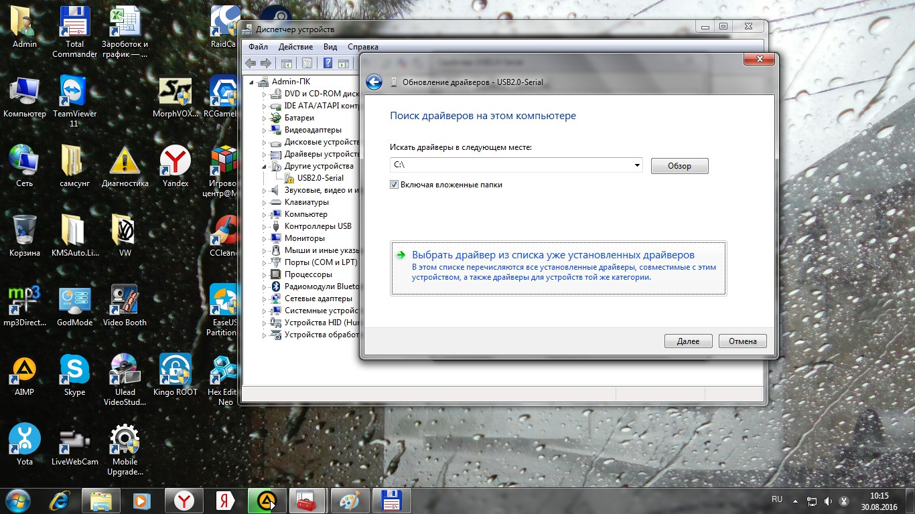Collapse the Другие устройства node

point(265,166)
